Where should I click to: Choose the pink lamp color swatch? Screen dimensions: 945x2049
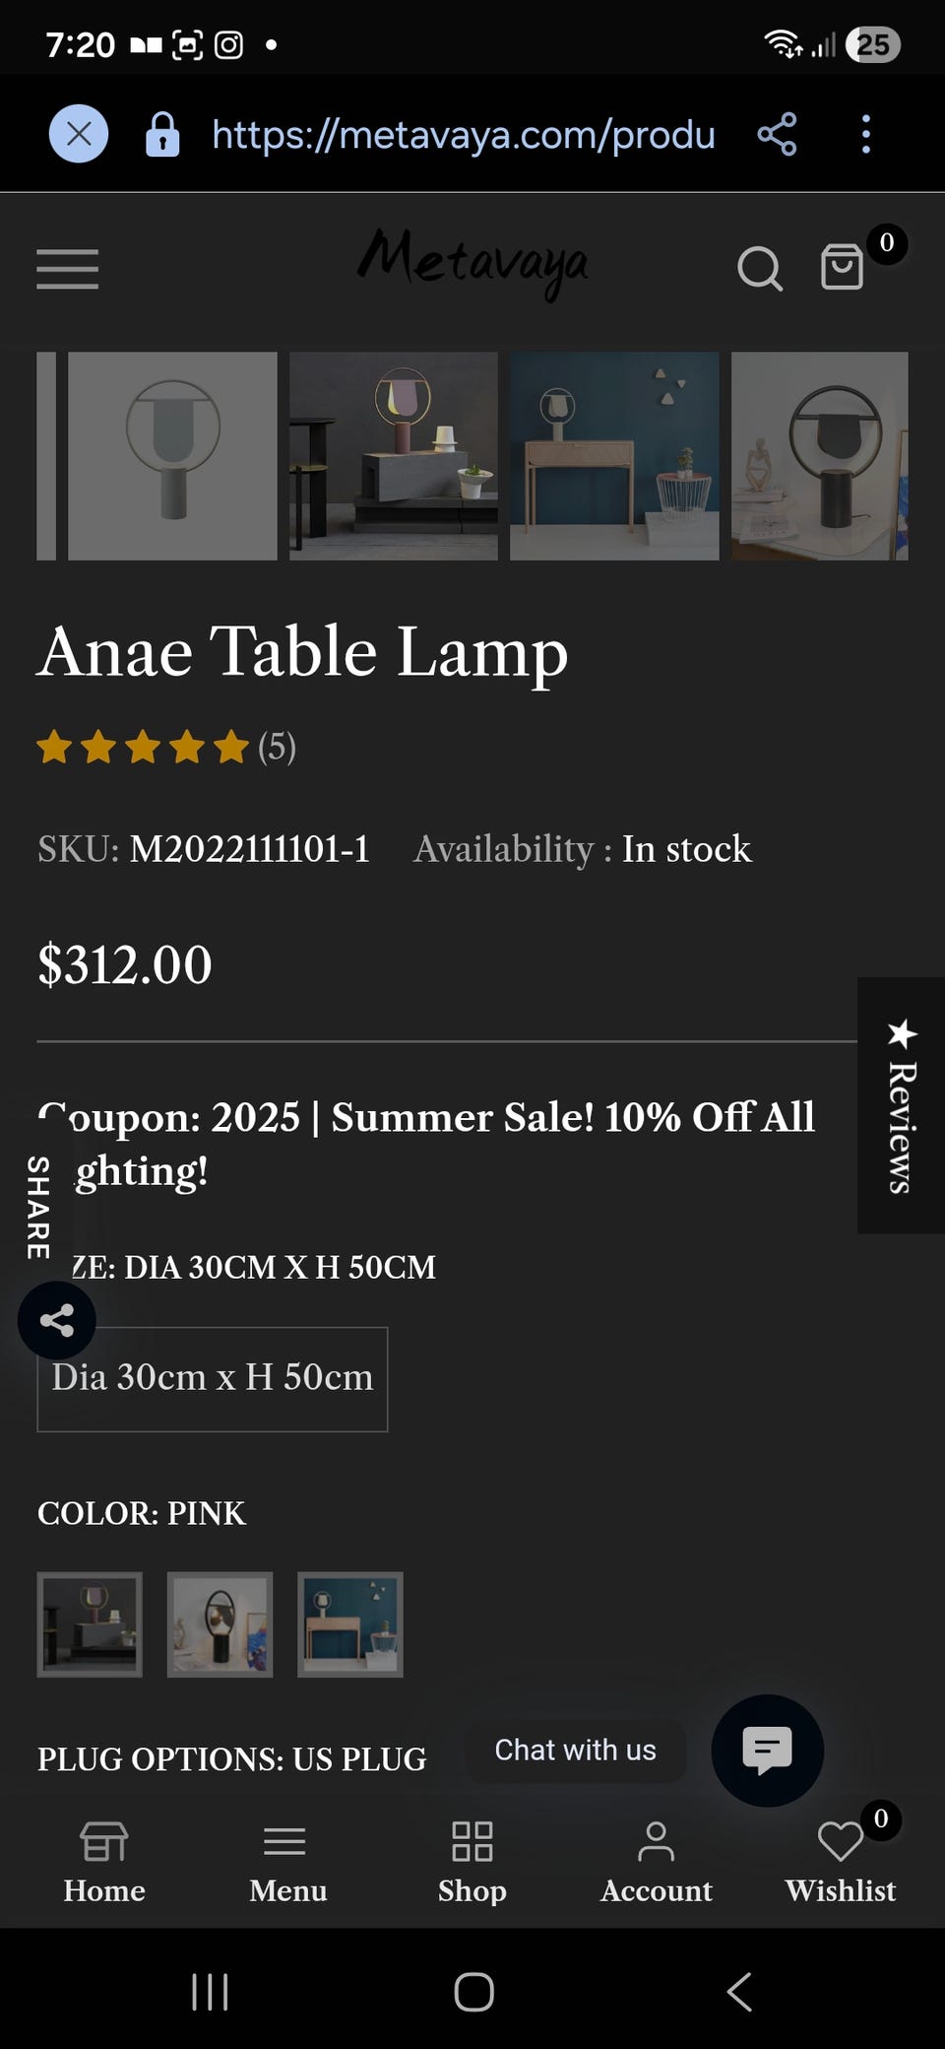(x=90, y=1624)
